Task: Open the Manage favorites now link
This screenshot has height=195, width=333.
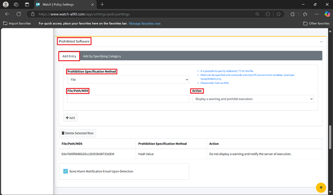Action: (145, 24)
